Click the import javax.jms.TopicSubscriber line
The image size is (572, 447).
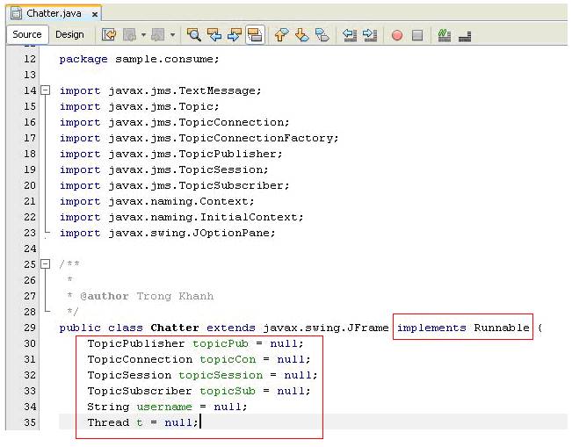(174, 185)
